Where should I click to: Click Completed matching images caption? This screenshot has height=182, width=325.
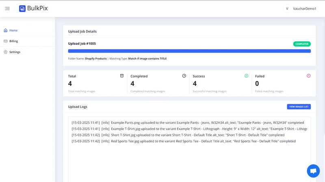click(x=148, y=91)
